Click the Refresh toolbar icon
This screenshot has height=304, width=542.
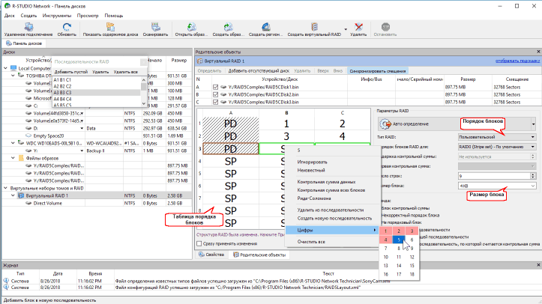[x=67, y=27]
